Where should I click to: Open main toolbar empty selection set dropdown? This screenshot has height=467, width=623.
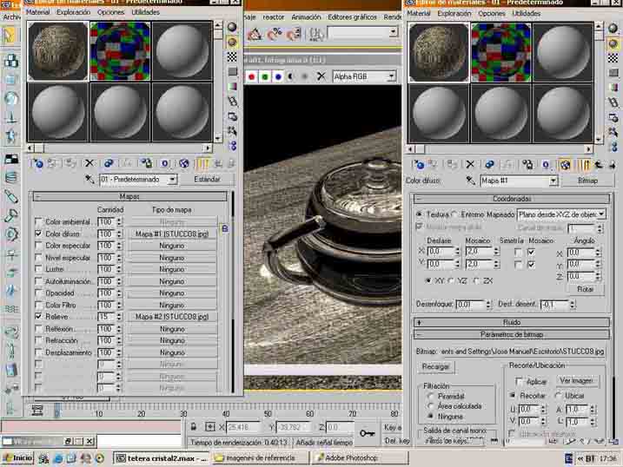tap(393, 32)
